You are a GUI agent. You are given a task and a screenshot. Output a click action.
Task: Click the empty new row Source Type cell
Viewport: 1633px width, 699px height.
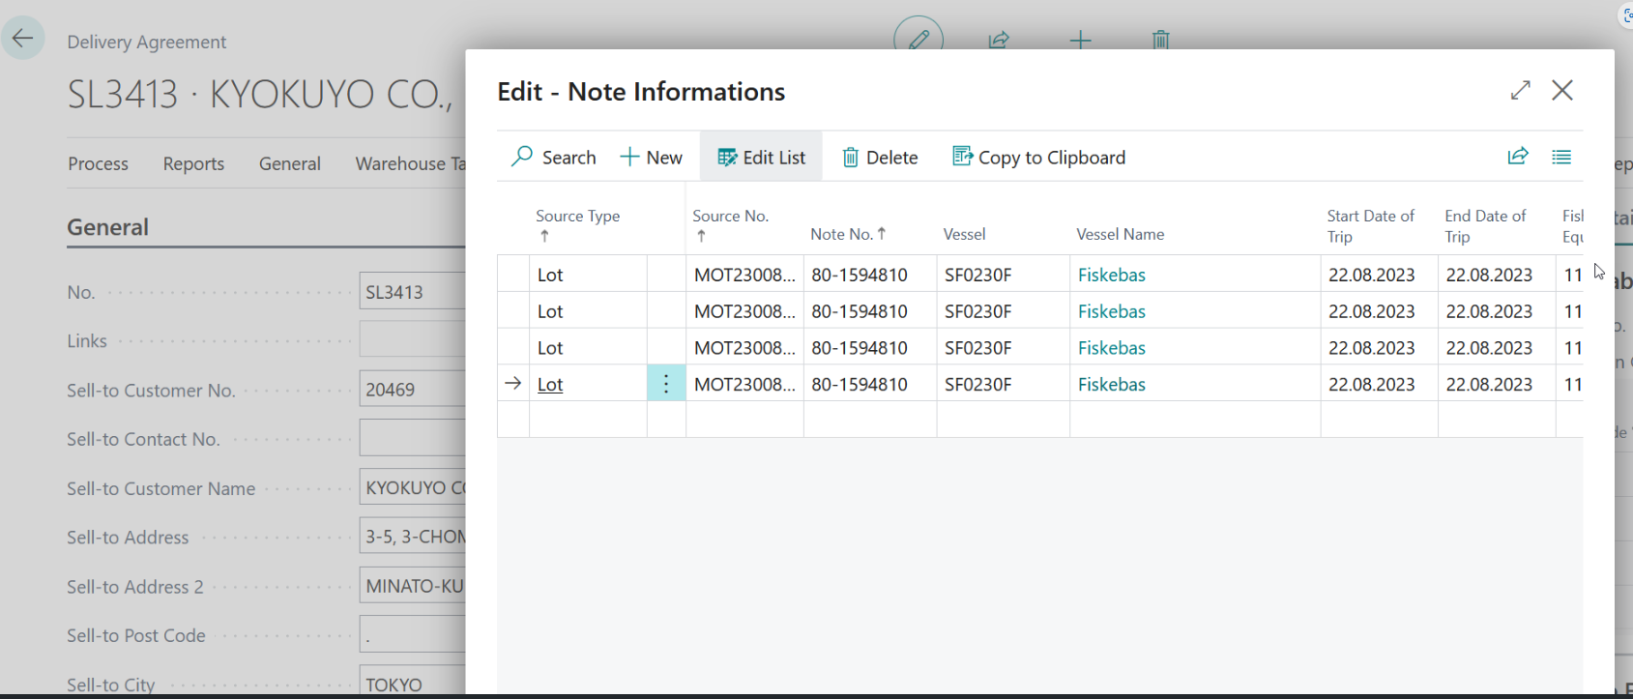point(587,420)
